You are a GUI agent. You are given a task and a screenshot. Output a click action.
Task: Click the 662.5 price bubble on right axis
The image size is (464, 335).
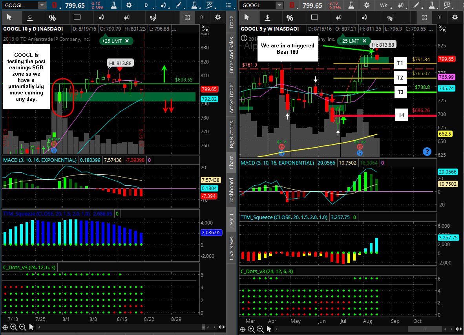click(445, 134)
